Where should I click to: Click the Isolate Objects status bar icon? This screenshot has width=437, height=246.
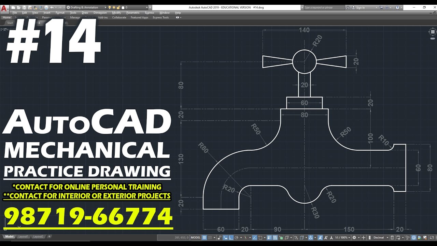pos(408,237)
